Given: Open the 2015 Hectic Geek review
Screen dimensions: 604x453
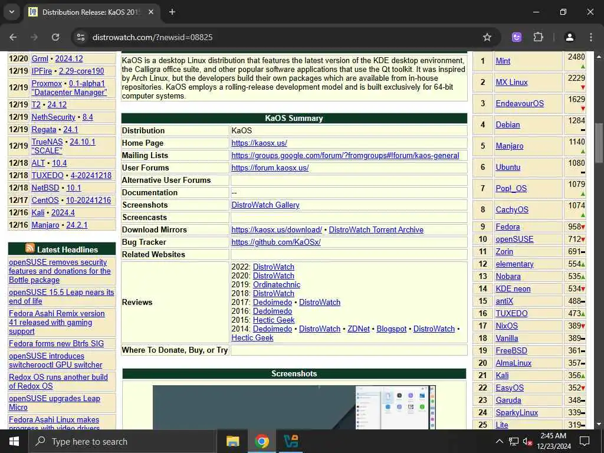Looking at the screenshot, I should [x=274, y=320].
